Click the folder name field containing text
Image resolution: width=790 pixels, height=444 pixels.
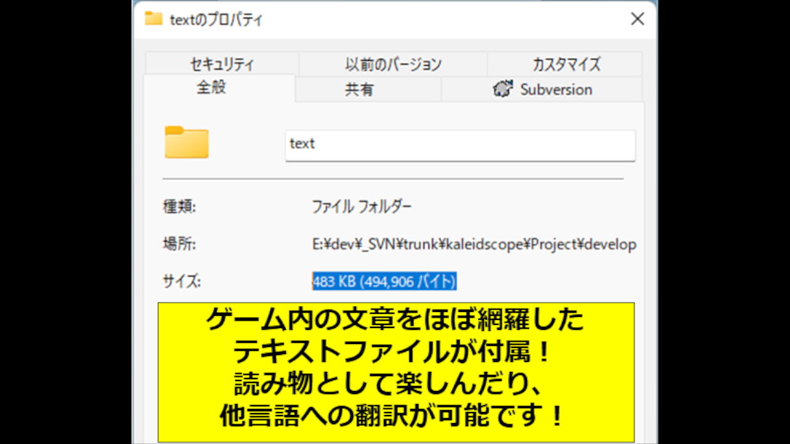click(460, 144)
